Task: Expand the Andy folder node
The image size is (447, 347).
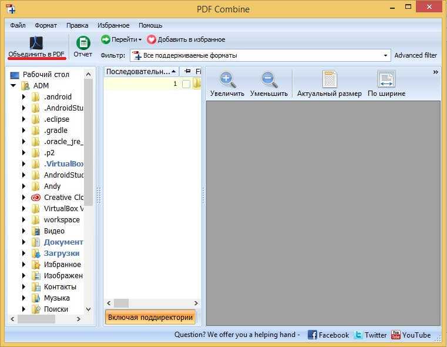Action: pos(23,186)
